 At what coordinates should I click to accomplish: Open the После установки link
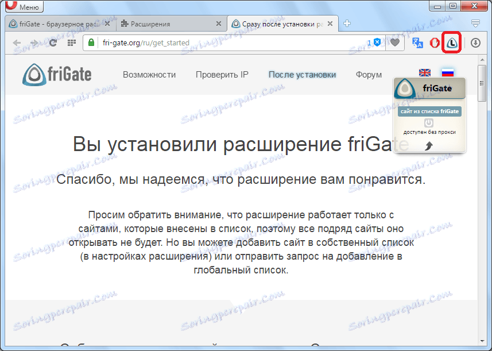302,75
